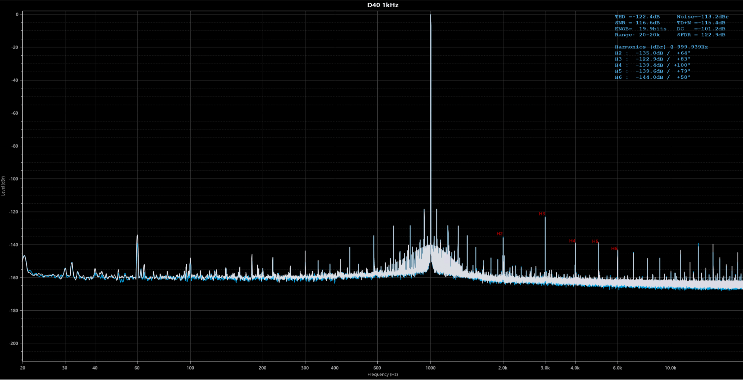Screen dimensions: 743x380
Task: Click the SNR = 116.6dB readout
Action: 637,23
